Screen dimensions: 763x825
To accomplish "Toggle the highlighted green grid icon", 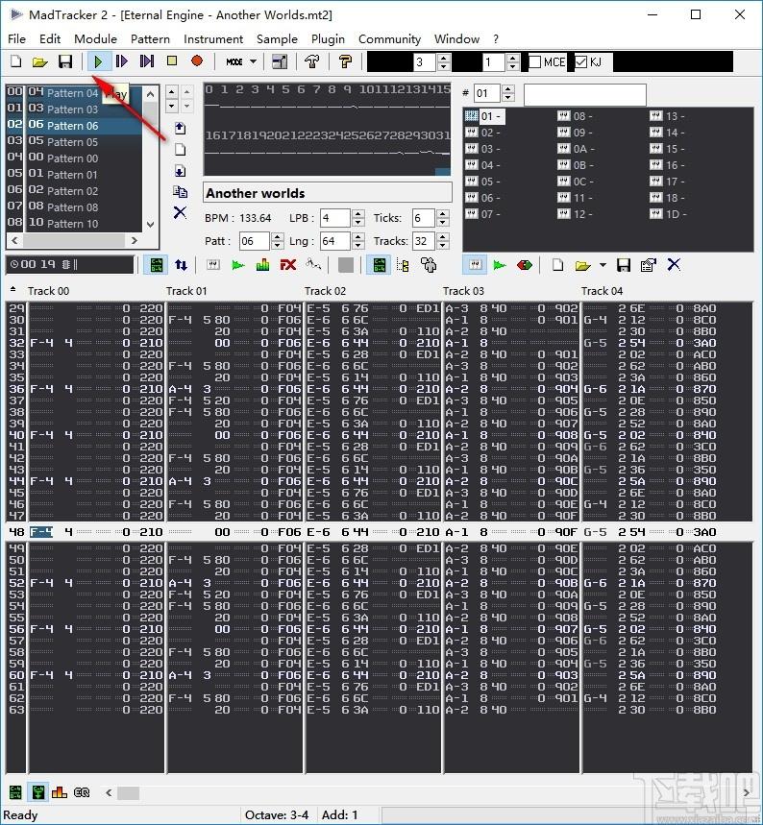I will coord(380,265).
